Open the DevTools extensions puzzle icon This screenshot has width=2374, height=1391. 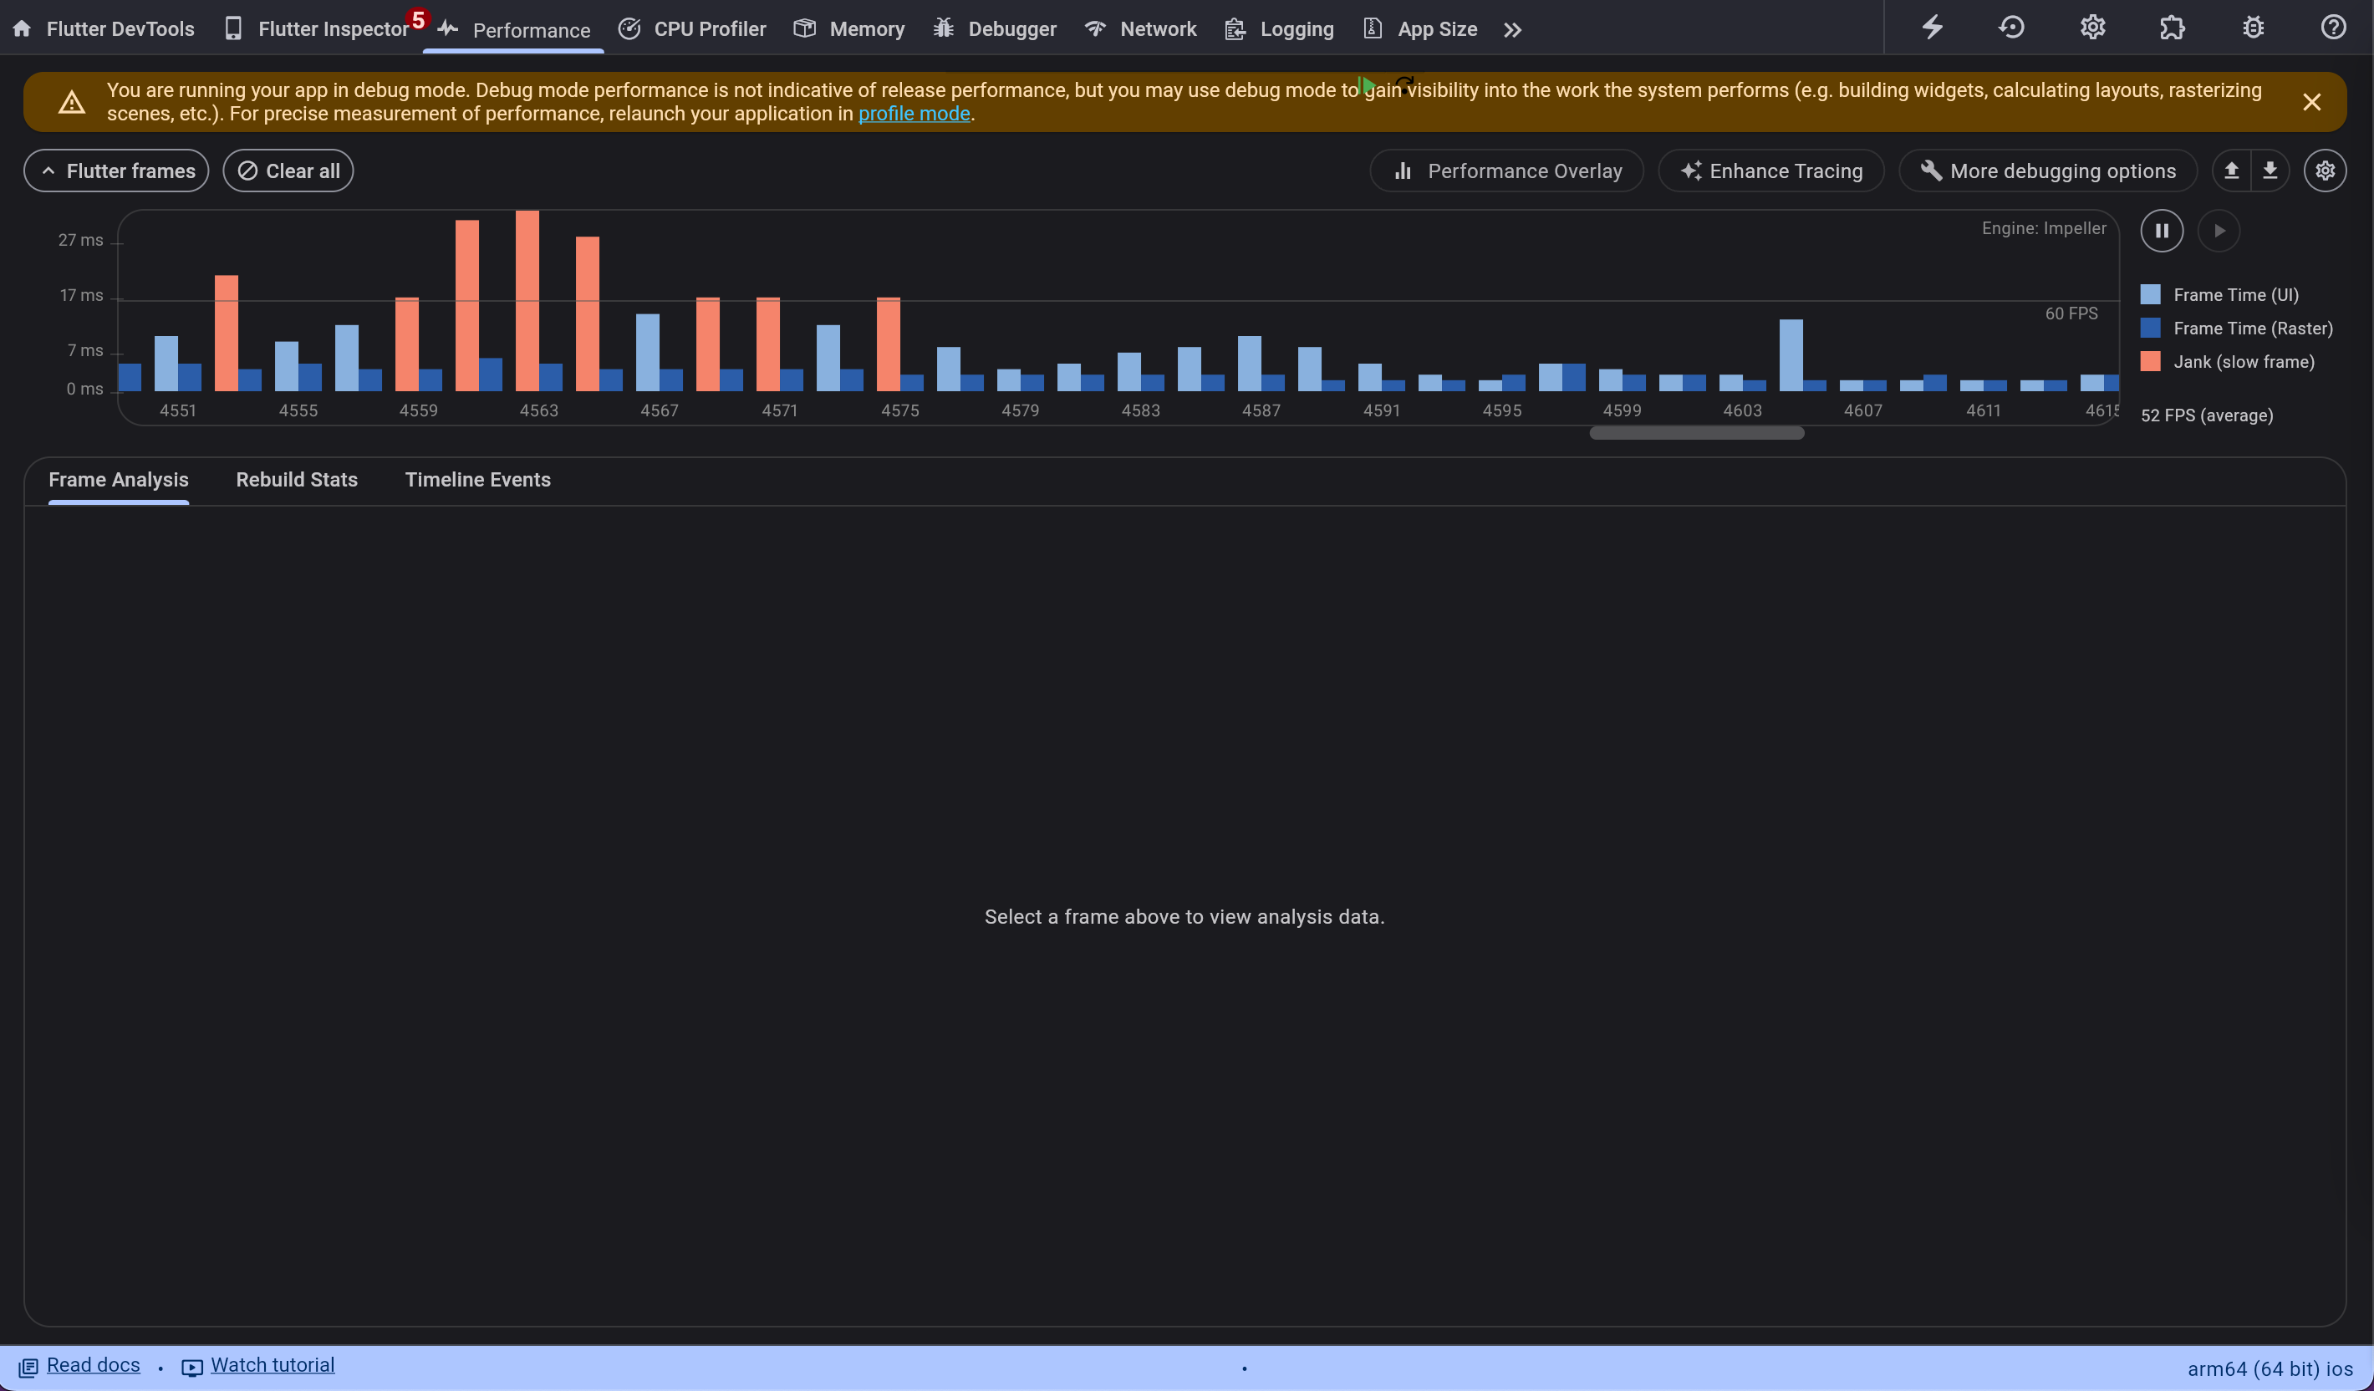pyautogui.click(x=2173, y=28)
